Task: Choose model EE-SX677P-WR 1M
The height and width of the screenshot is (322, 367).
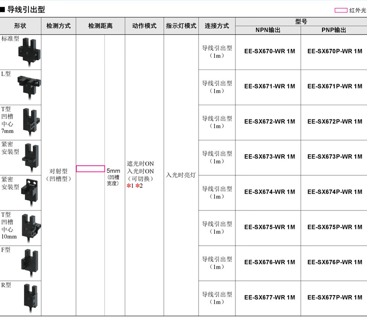Action: [335, 298]
